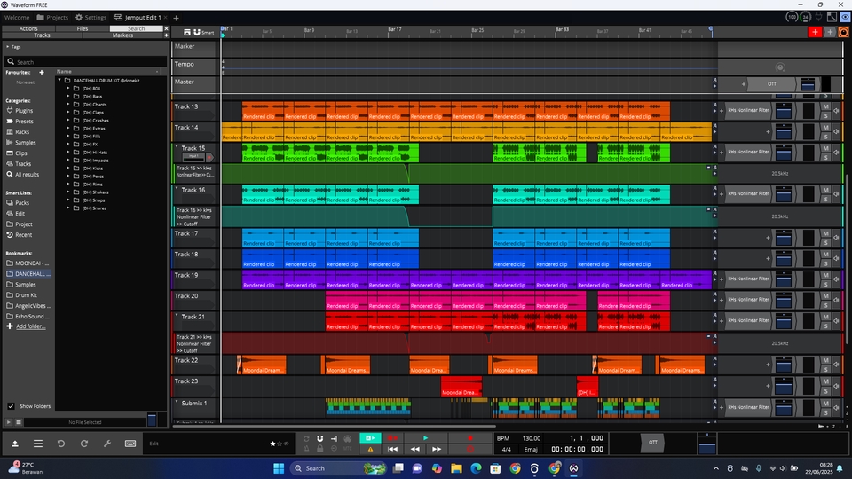Collapse Track 21 disclosure triangle
This screenshot has width=852, height=479.
coord(177,316)
